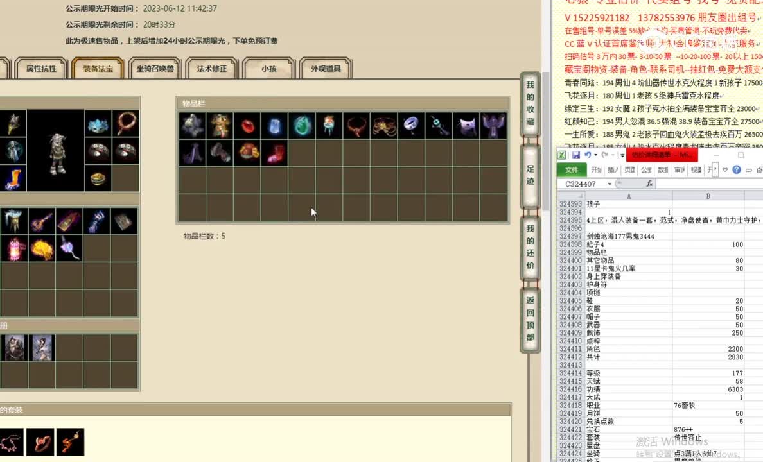Click the 返回顶部 button on the right
The height and width of the screenshot is (462, 763).
(529, 321)
